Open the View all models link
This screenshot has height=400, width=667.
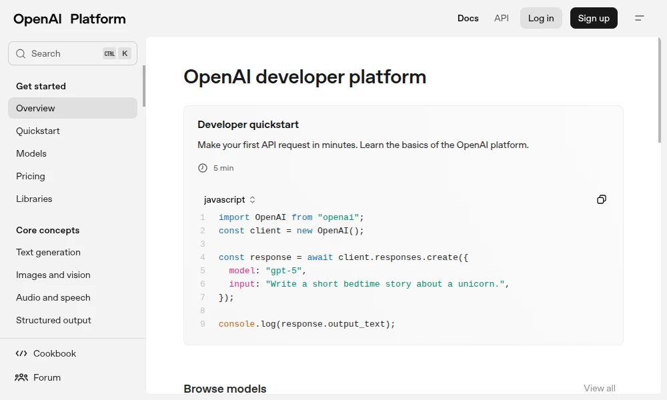(599, 388)
